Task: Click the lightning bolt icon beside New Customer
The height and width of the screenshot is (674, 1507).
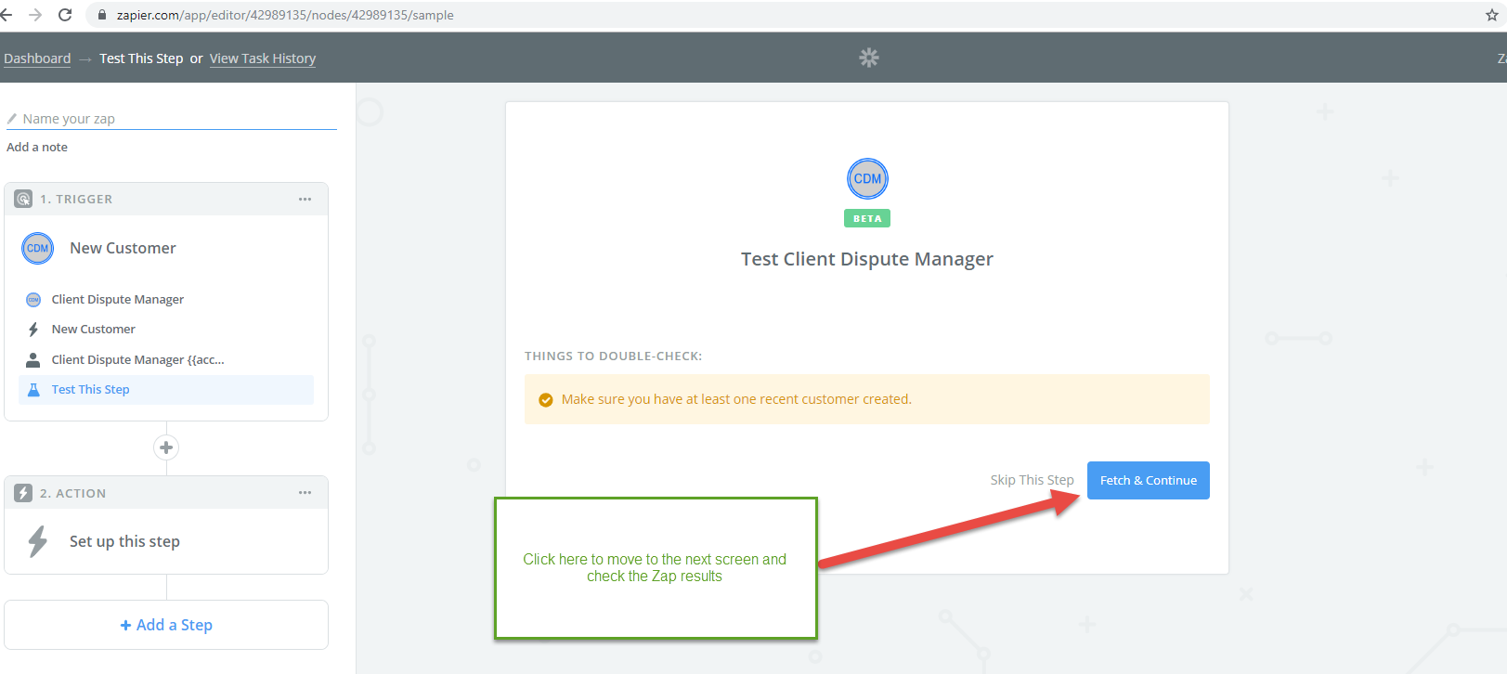Action: pos(33,330)
